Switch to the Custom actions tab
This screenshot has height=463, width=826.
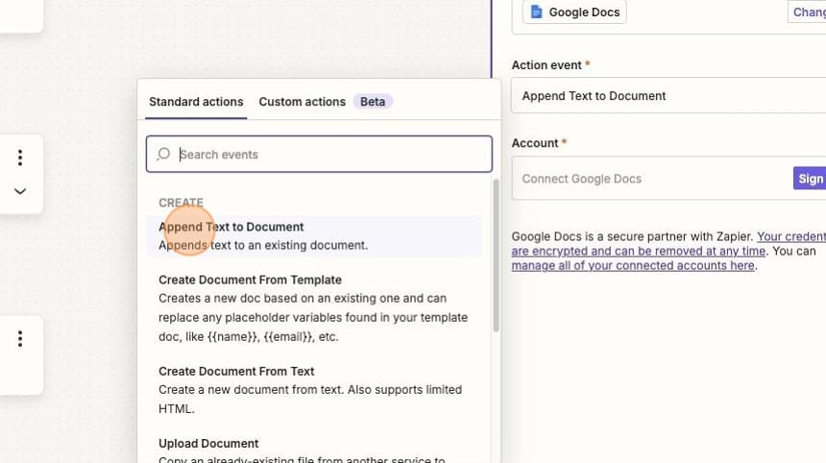[x=302, y=102]
